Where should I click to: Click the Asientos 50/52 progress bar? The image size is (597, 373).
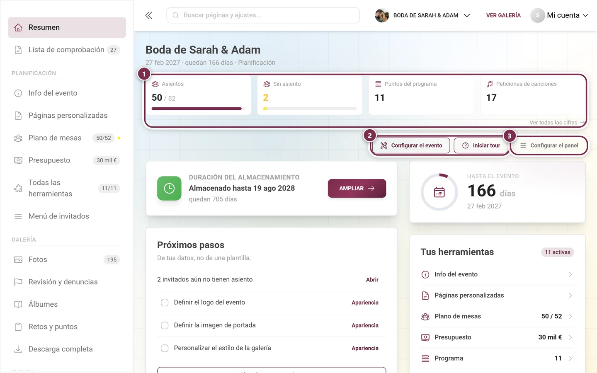(x=199, y=109)
